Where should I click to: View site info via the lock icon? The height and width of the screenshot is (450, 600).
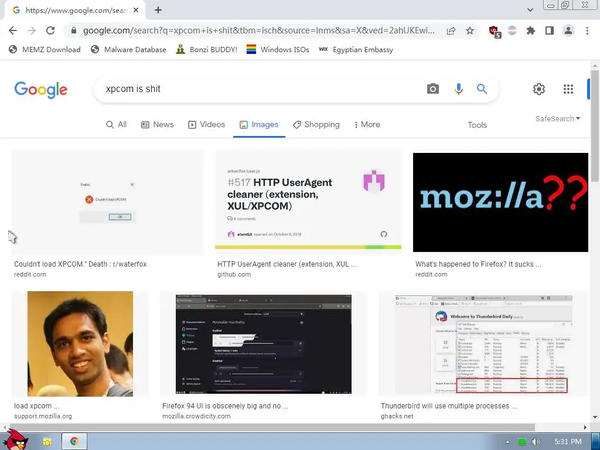[74, 30]
